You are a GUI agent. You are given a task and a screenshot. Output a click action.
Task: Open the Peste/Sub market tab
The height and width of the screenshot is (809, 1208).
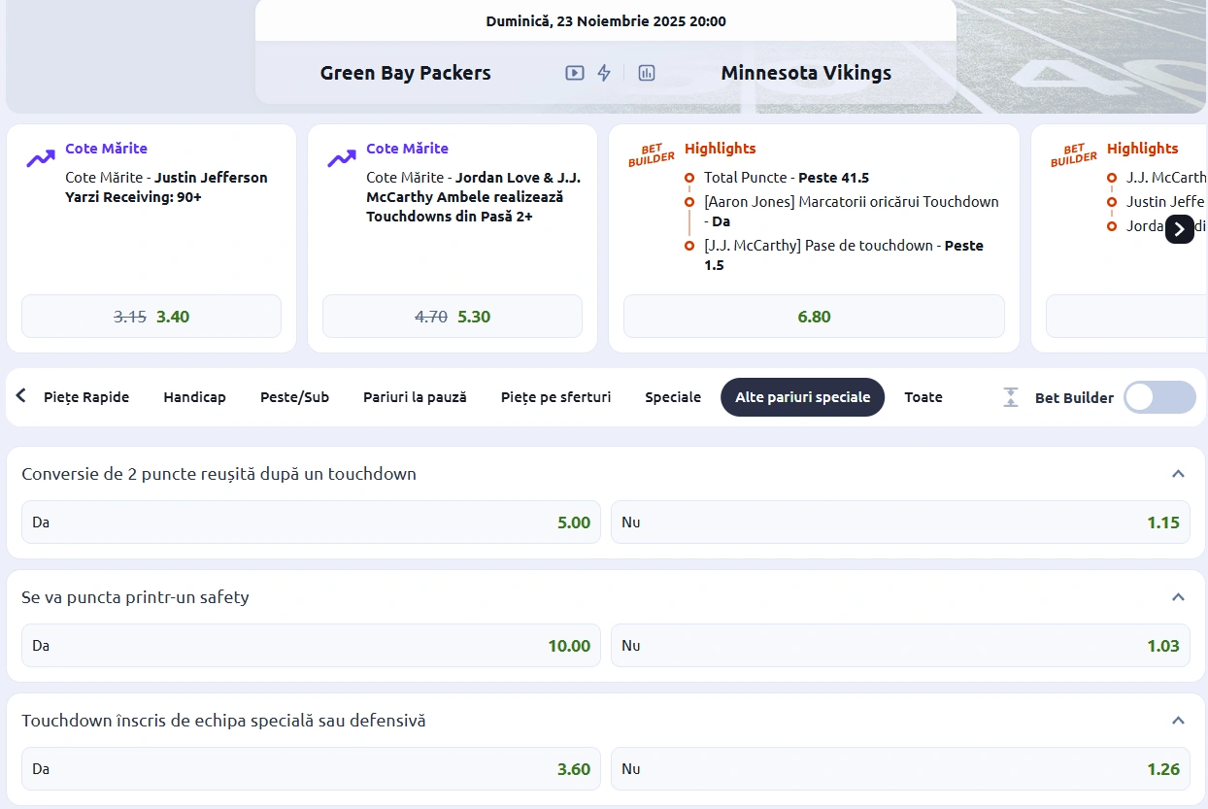(x=294, y=396)
